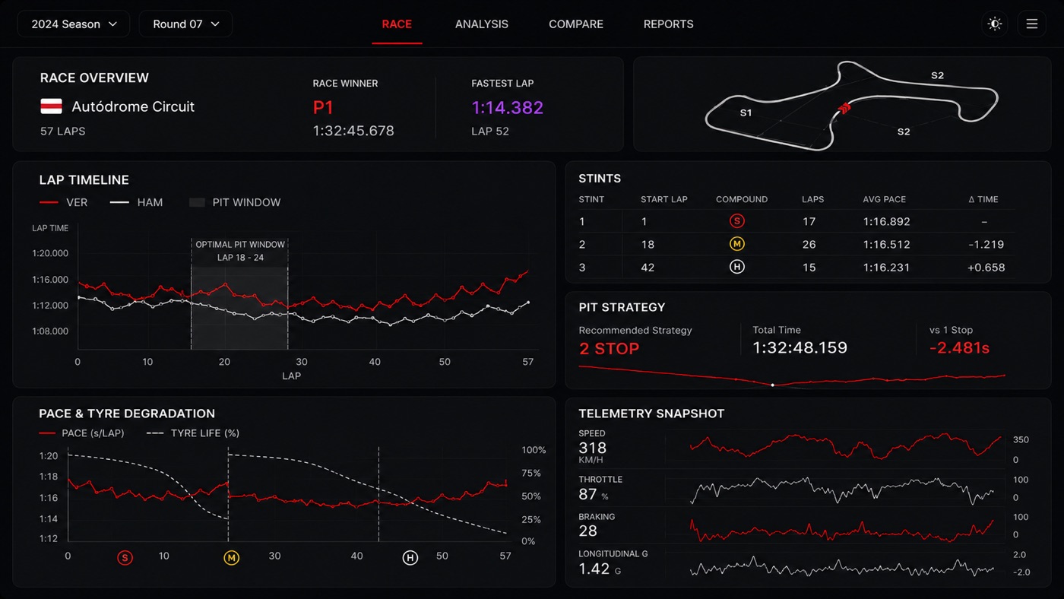Go to the REPORTS tab
Viewport: 1064px width, 599px height.
[669, 24]
